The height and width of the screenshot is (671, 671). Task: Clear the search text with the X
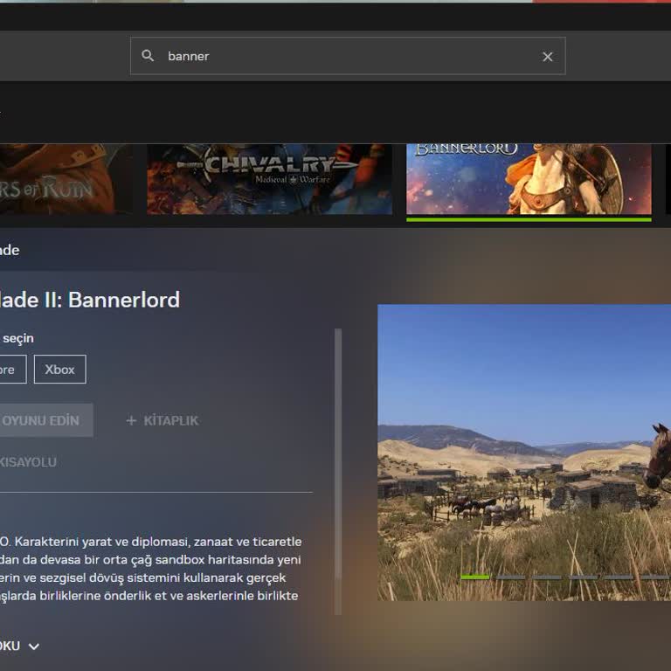point(547,57)
